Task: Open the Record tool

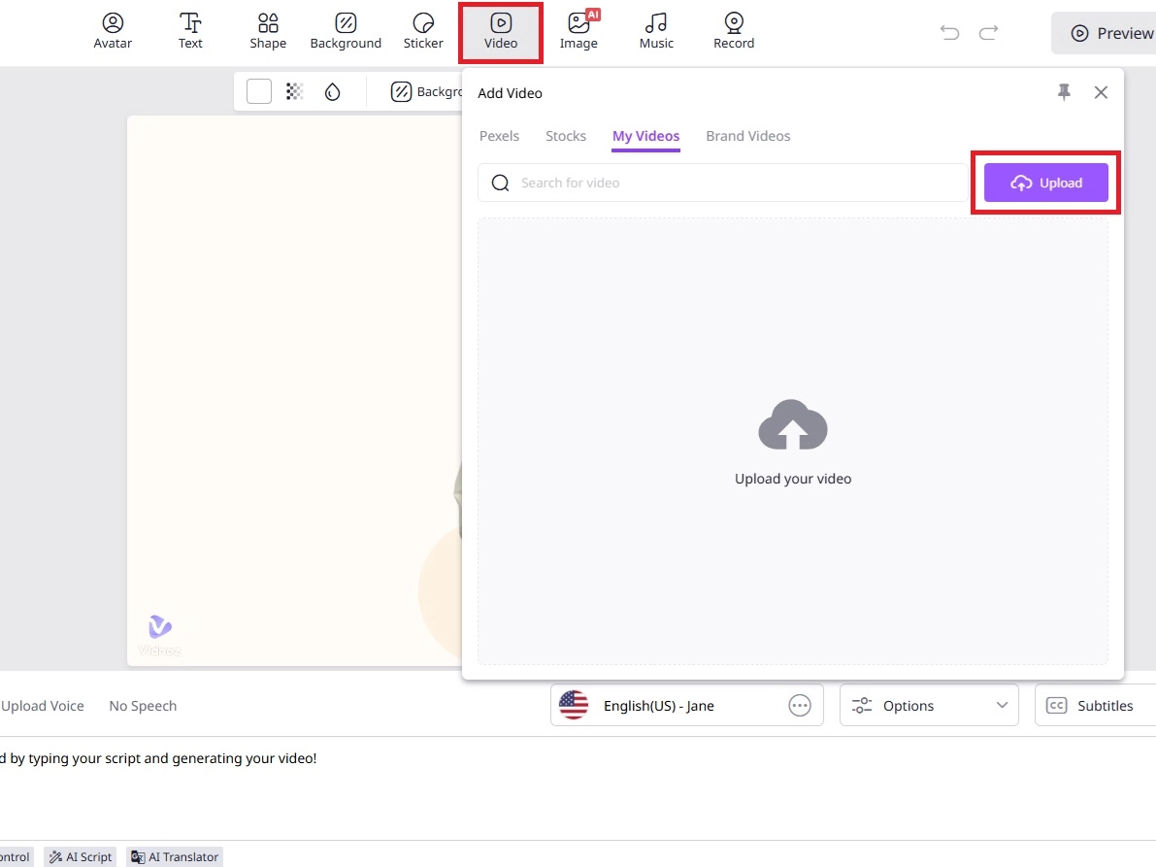Action: pyautogui.click(x=734, y=31)
